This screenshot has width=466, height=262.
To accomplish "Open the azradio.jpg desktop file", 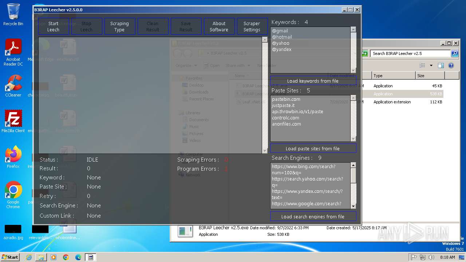I will [13, 232].
